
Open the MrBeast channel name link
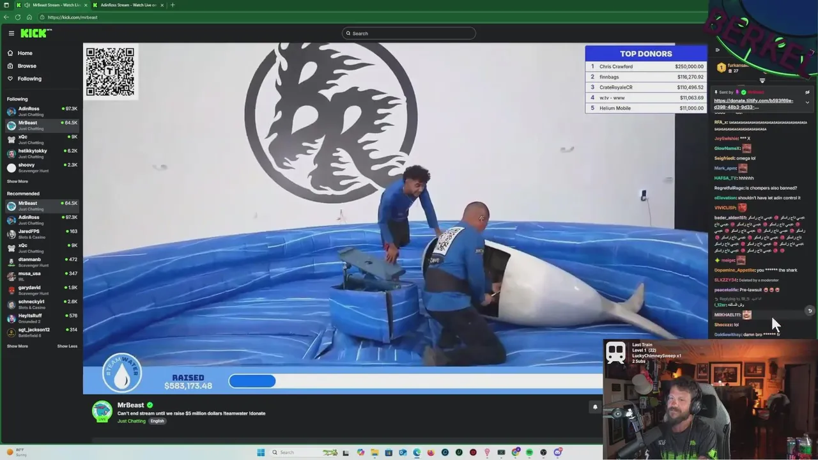pyautogui.click(x=130, y=405)
